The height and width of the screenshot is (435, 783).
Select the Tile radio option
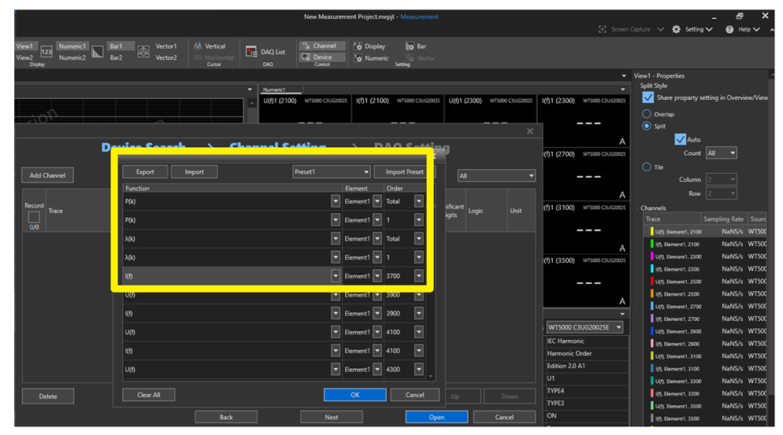tap(647, 167)
